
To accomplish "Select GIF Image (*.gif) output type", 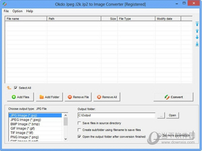I will [35, 128].
